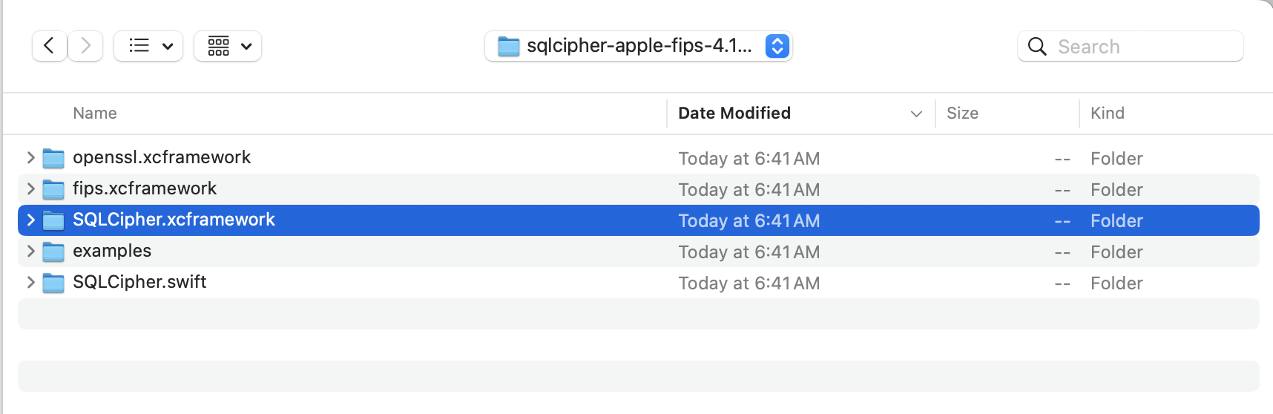Select the fips.xcframework file name

coord(145,188)
